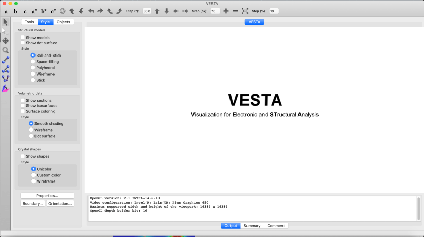Rotate upward around x axis
424x237 pixels.
pos(72,11)
